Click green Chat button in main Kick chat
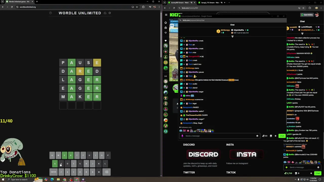Viewport: 324px width, 182px height. click(x=318, y=173)
